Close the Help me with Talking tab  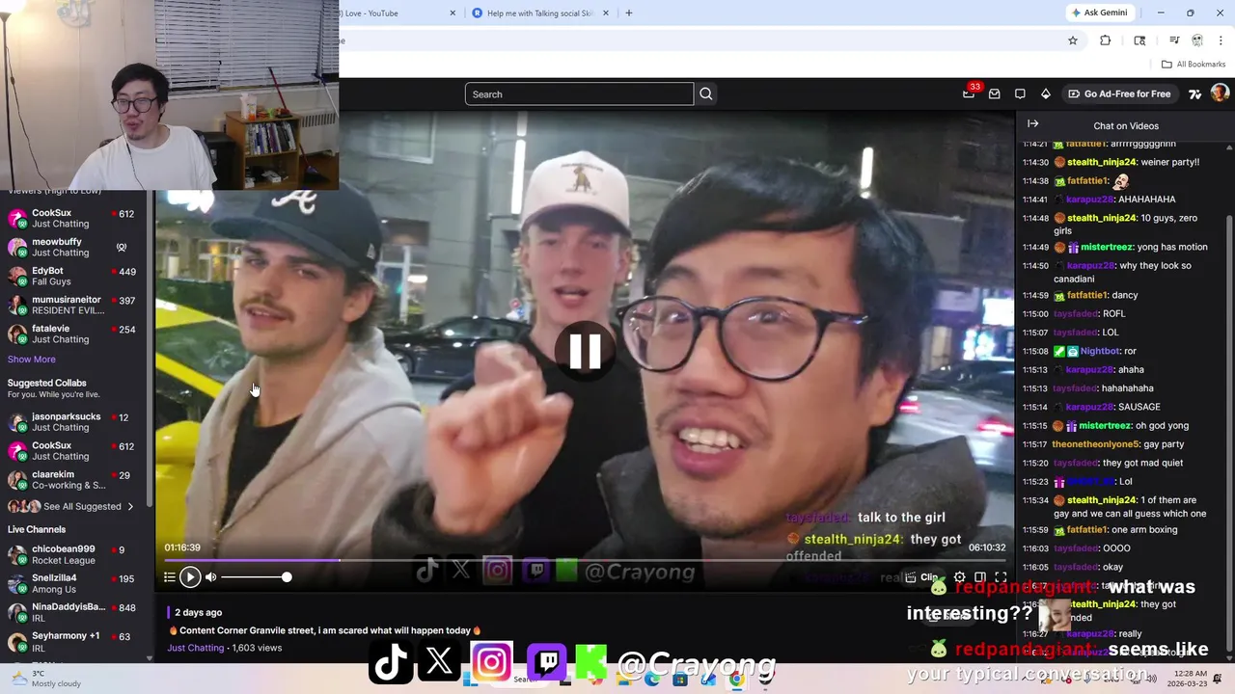(606, 13)
